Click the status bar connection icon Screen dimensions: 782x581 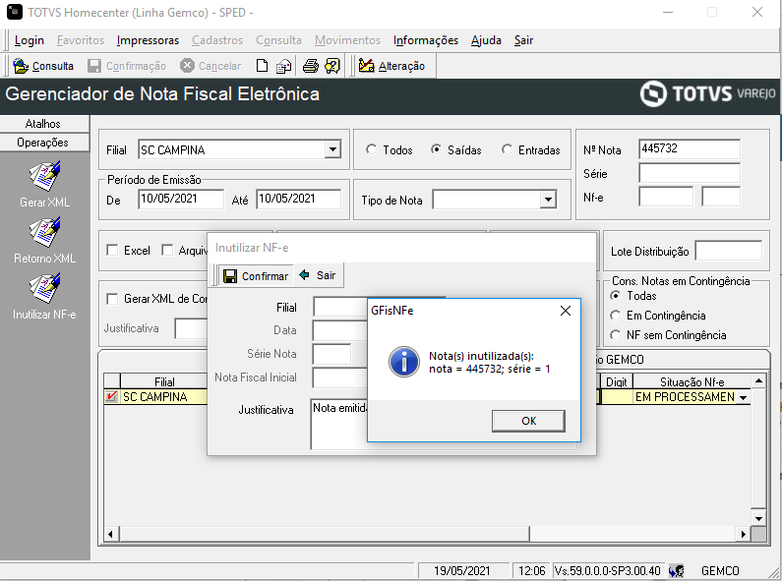677,570
